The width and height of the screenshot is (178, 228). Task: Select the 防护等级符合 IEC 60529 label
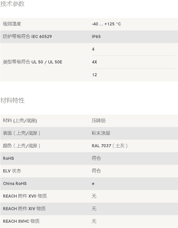[x=27, y=36]
